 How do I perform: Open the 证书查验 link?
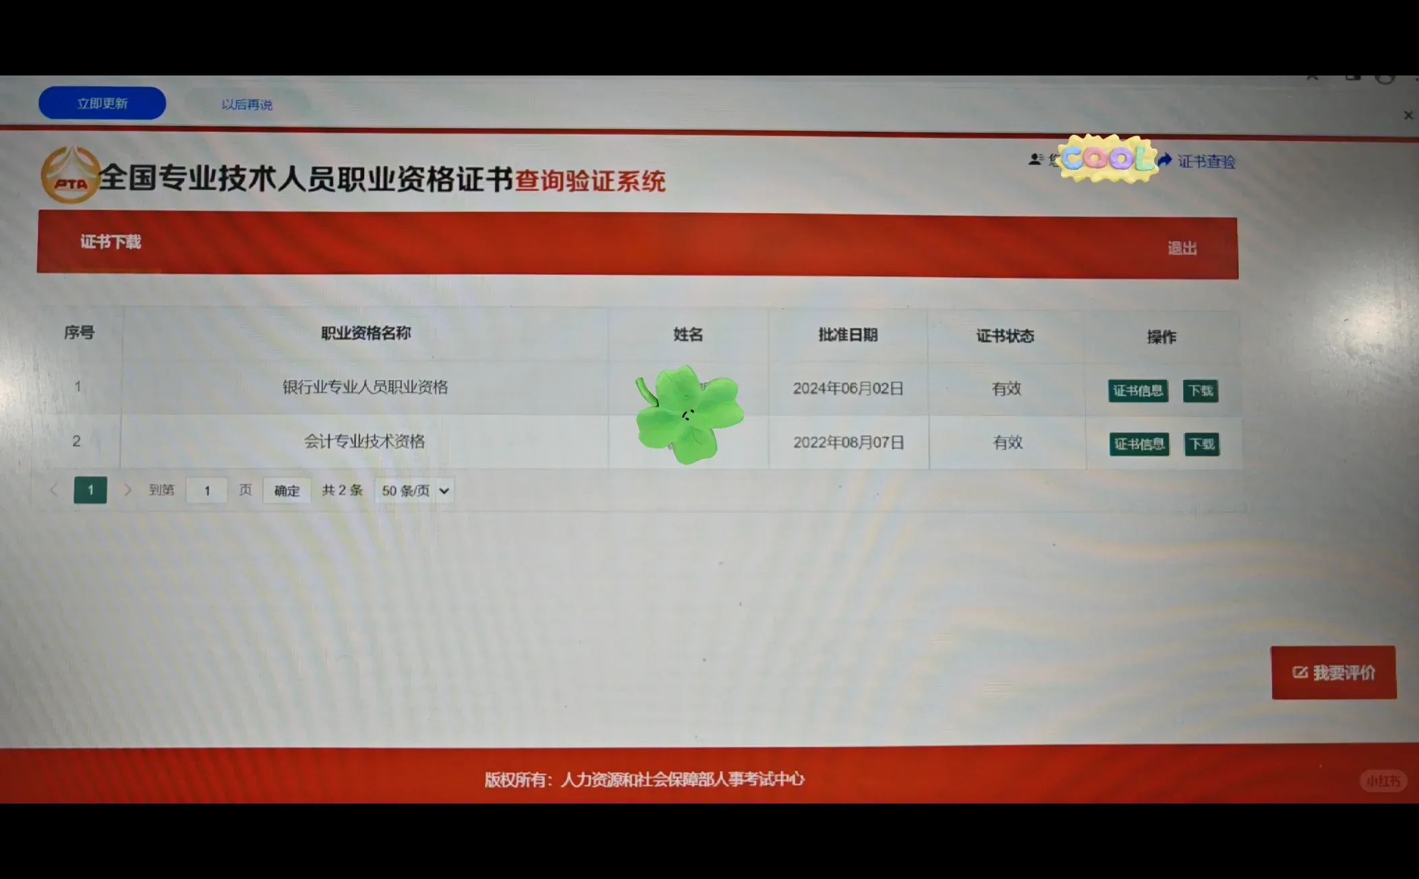click(x=1207, y=161)
